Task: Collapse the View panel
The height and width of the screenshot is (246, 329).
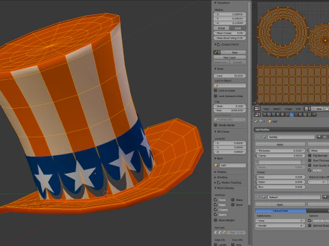Action: point(215,68)
